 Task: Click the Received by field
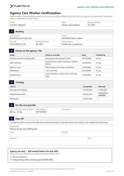click(x=87, y=111)
